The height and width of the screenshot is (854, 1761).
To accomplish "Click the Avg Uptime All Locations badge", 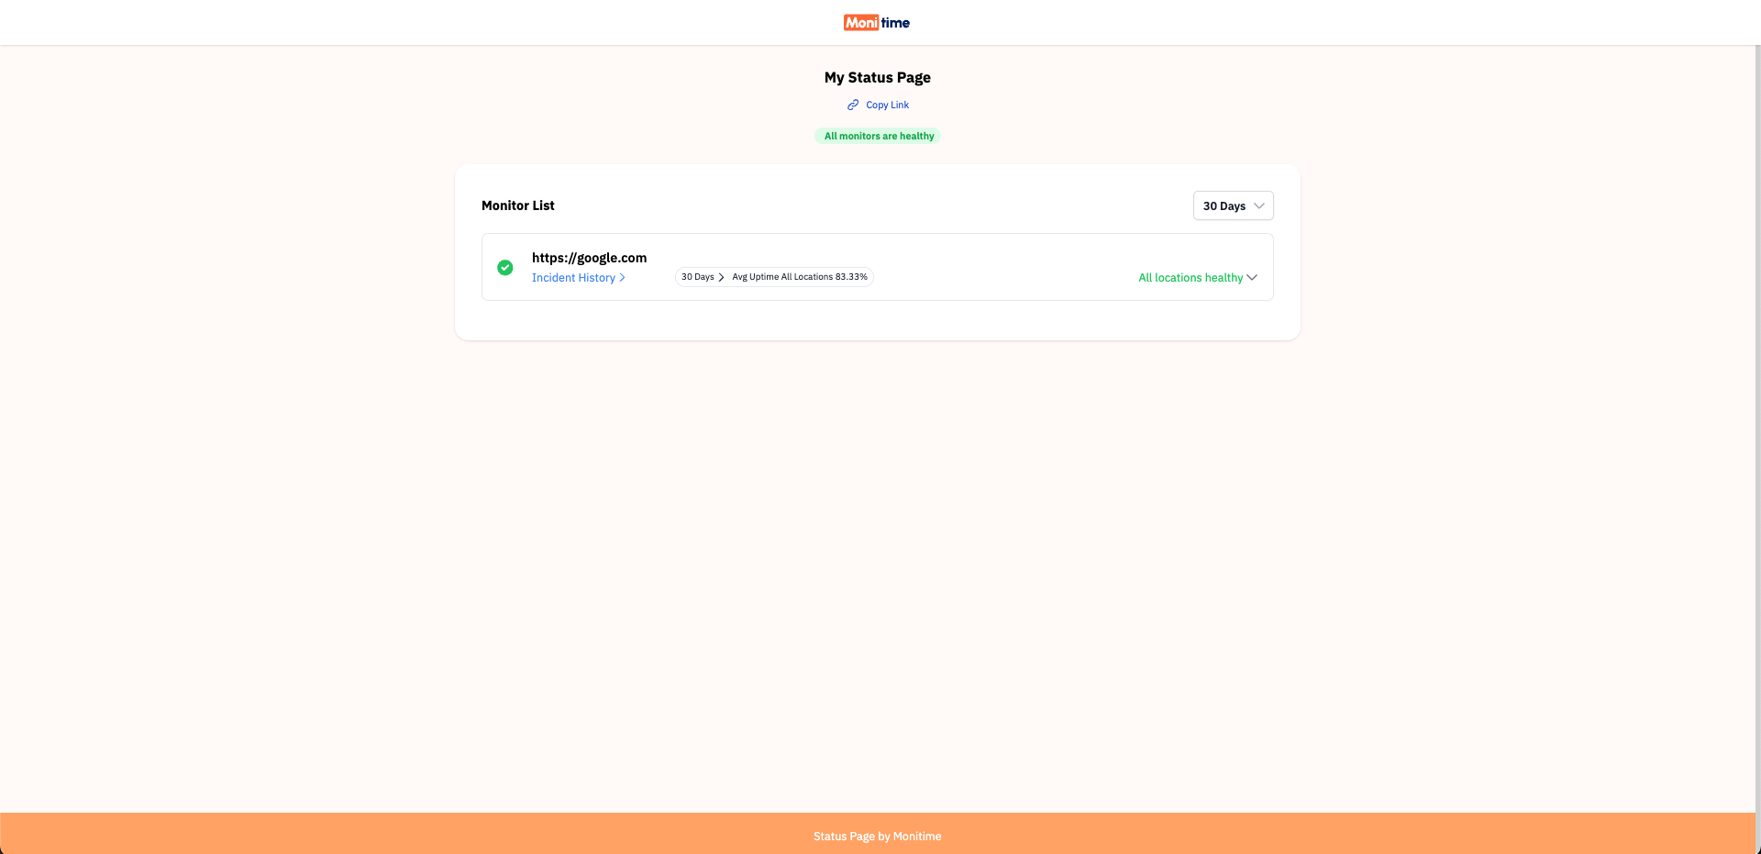I will click(774, 277).
